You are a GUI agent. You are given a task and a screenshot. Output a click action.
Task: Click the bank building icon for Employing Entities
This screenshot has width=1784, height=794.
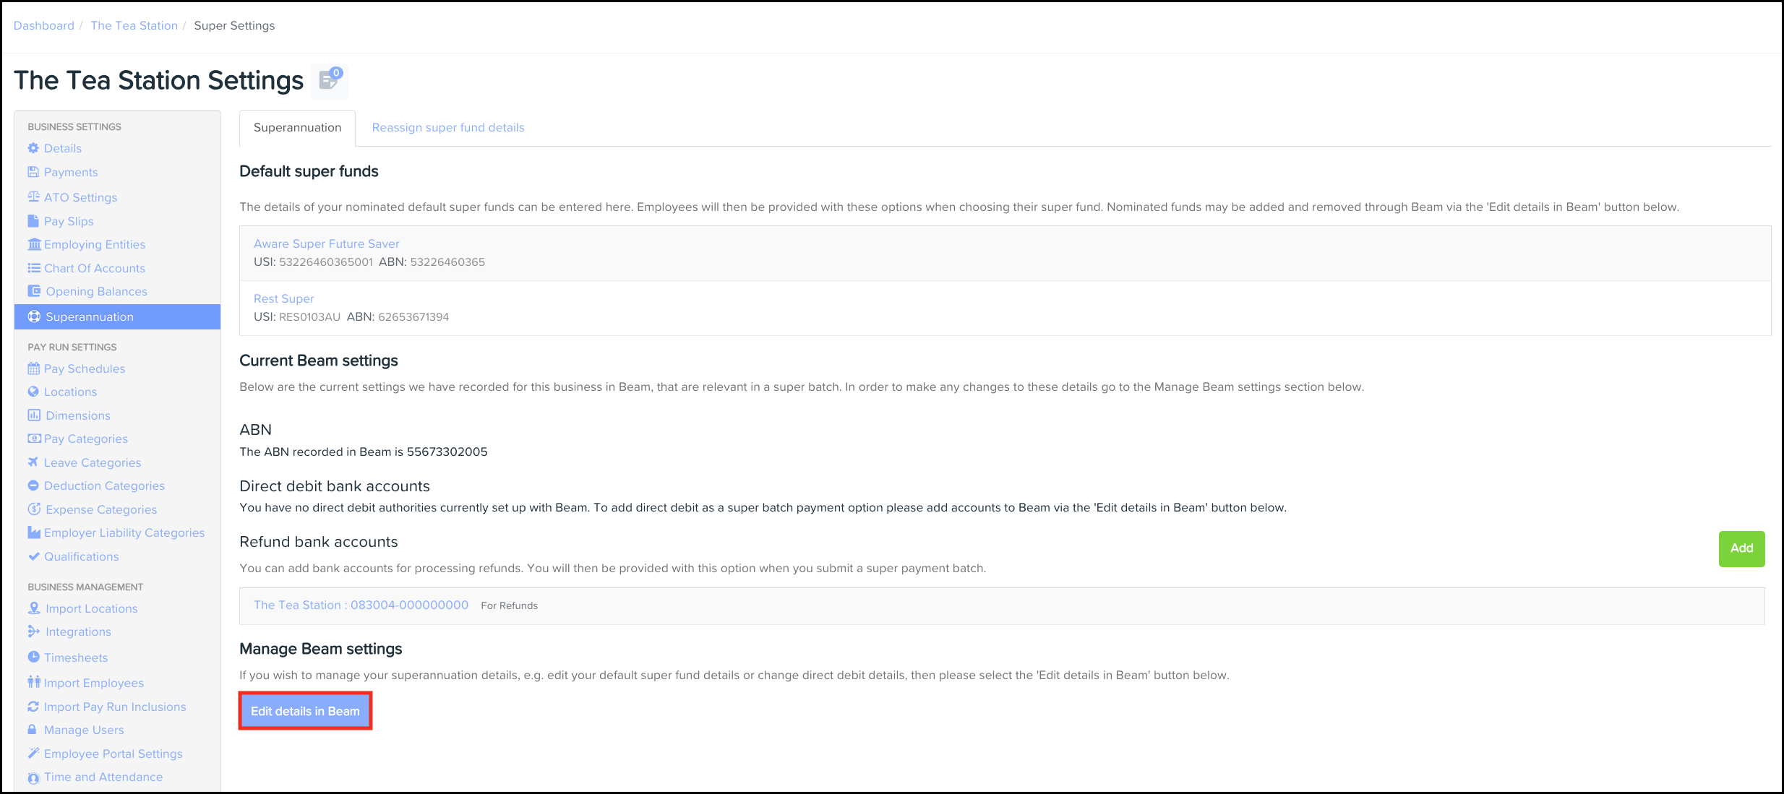coord(34,244)
